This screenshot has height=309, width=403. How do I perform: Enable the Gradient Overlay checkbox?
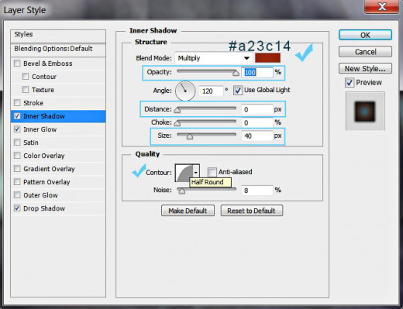pos(17,169)
